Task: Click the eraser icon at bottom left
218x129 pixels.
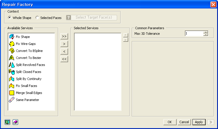Action: click(x=15, y=122)
